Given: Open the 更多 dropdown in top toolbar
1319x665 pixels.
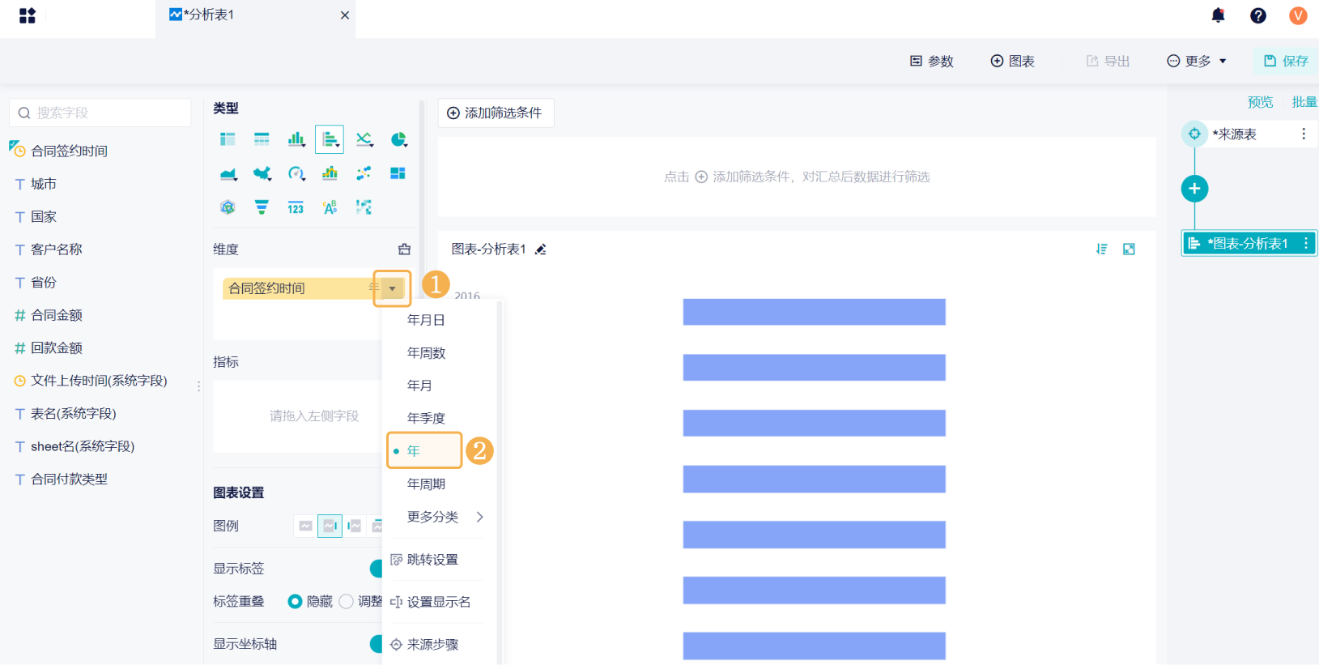Looking at the screenshot, I should pos(1197,62).
